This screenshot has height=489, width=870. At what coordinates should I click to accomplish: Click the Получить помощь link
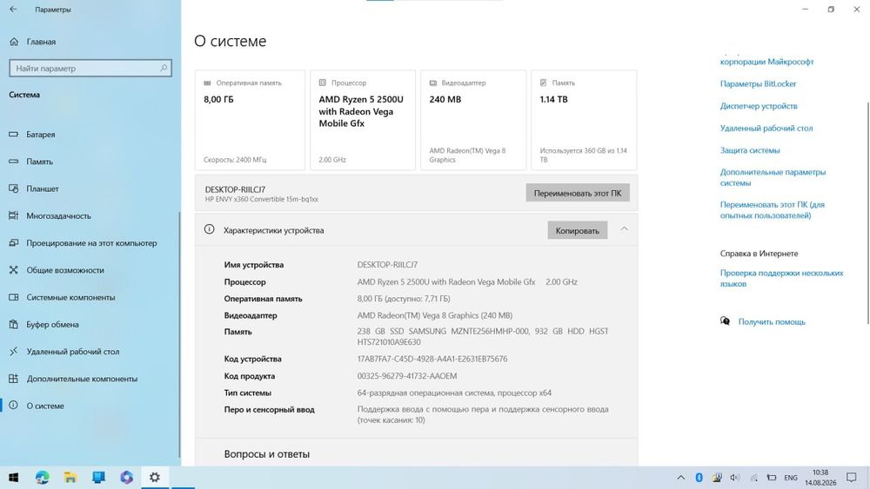[x=772, y=321]
